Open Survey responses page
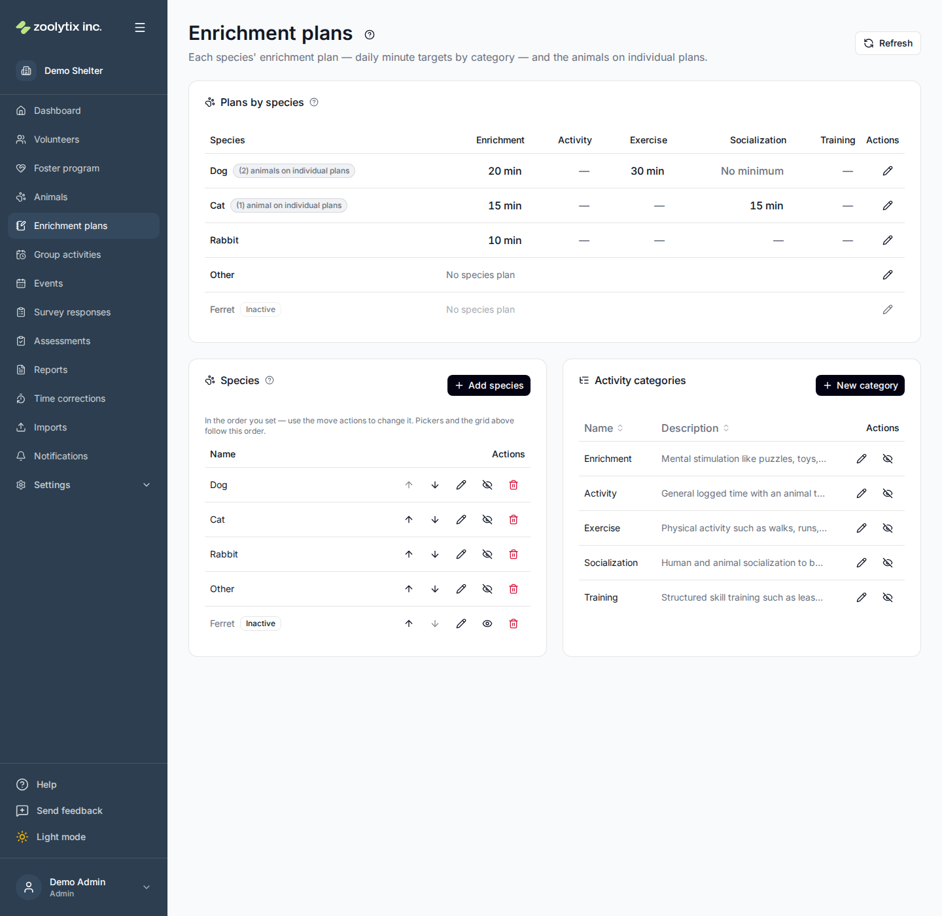942x916 pixels. [84, 312]
